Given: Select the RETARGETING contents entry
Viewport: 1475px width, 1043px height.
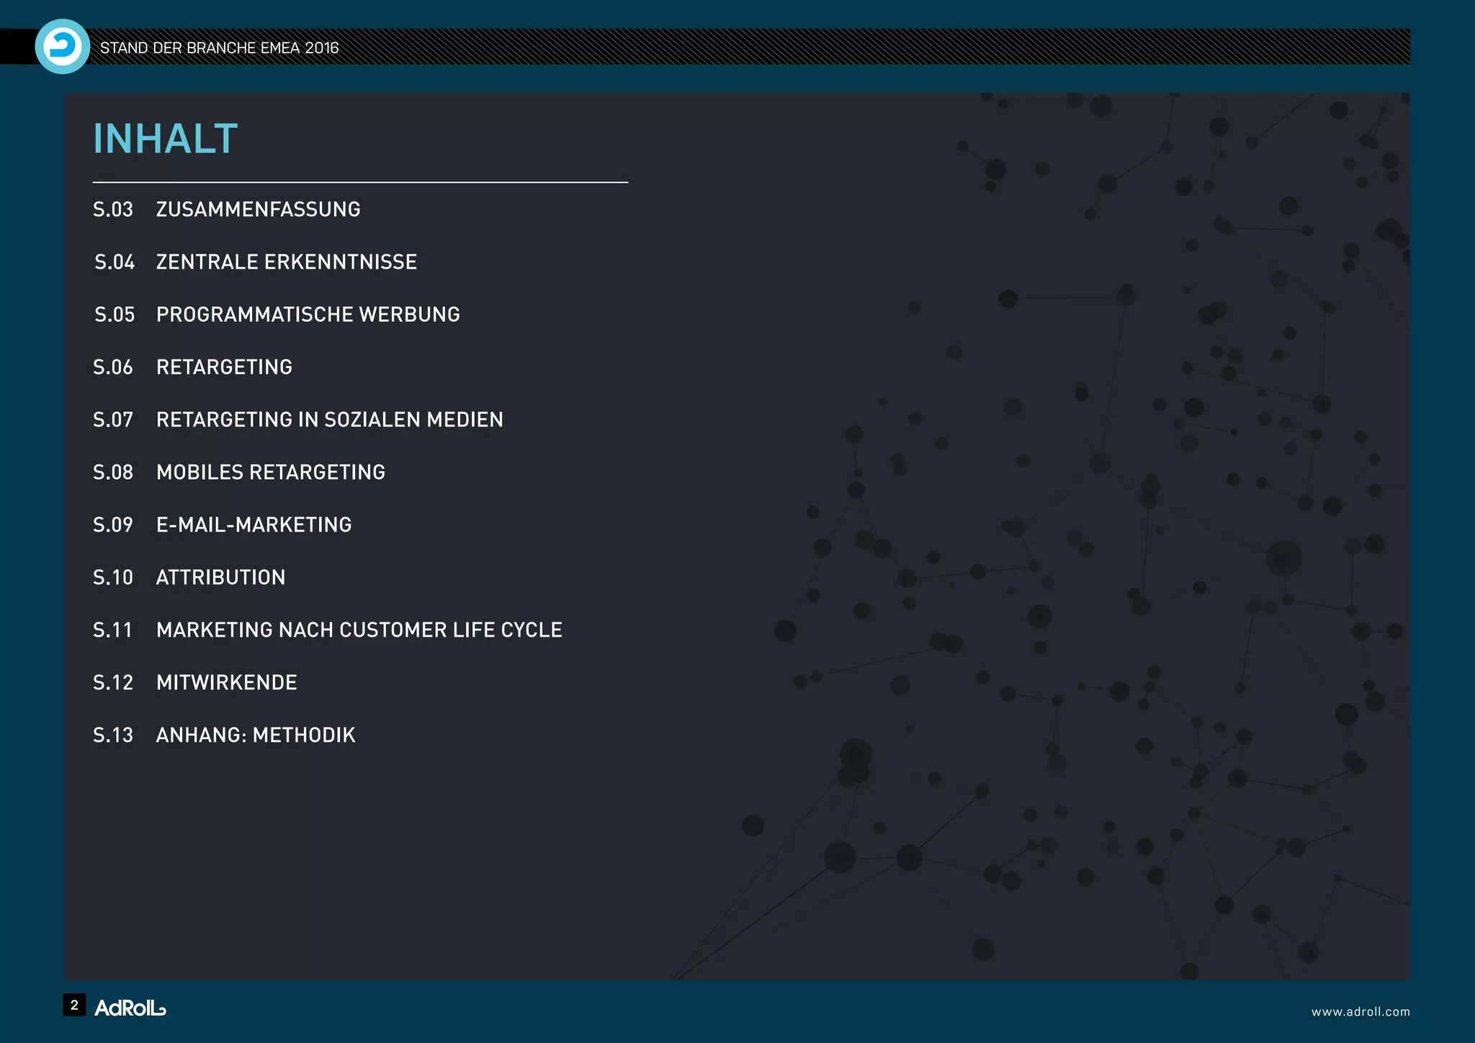Looking at the screenshot, I should (224, 367).
